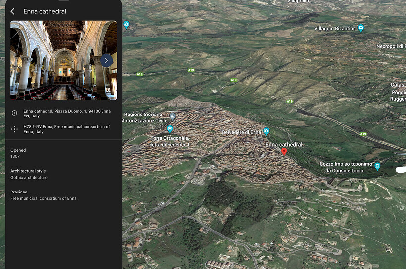Click the Opened heading in panel

click(x=18, y=150)
